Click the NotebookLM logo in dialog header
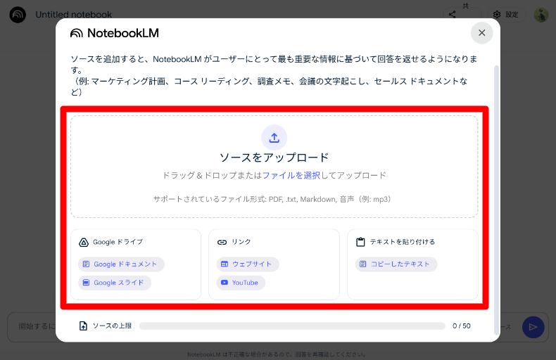 coord(115,33)
